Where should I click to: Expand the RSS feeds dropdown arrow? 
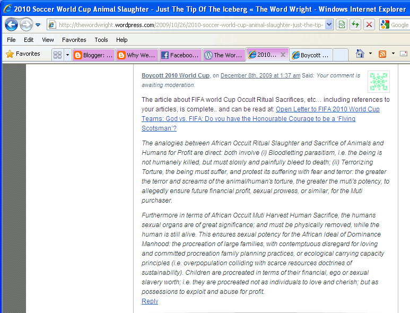(393, 54)
